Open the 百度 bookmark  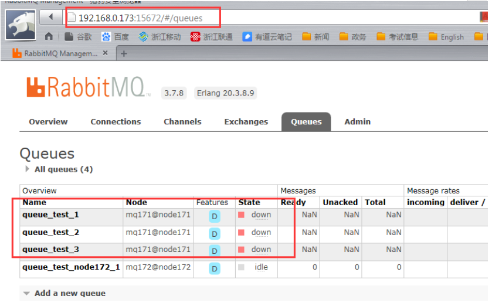(115, 37)
